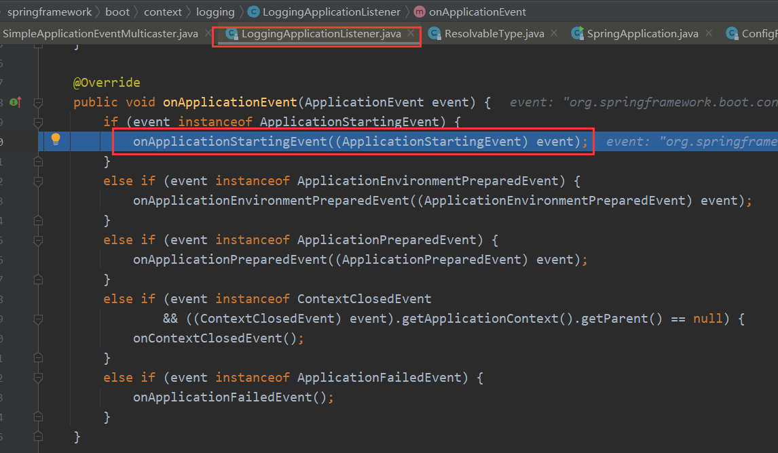Toggle folding of the ApplicationPreparedEvent block
778x453 pixels.
pos(38,239)
